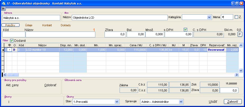Screen dimensions: 245x107
Task: Click the speech bubble column header icon
Action: pyautogui.click(x=10, y=45)
